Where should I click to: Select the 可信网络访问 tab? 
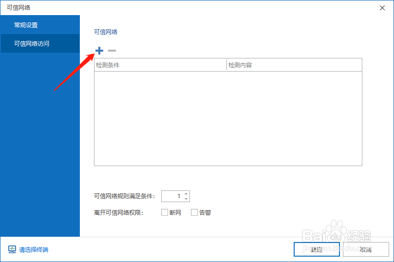40,43
